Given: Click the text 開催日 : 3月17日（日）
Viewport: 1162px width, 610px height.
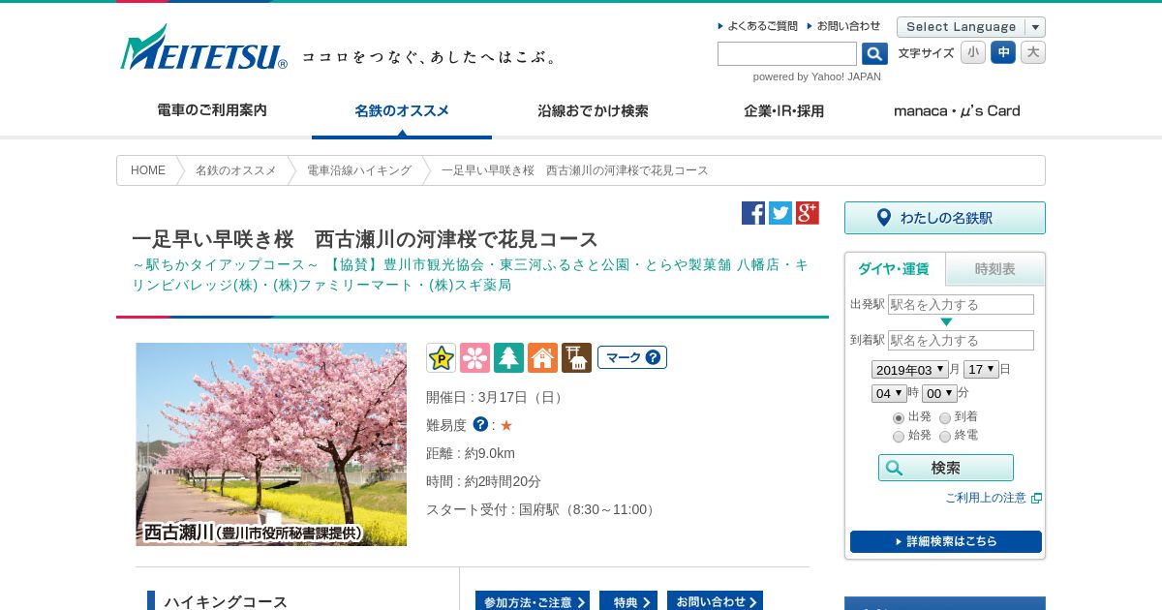Looking at the screenshot, I should coord(496,397).
